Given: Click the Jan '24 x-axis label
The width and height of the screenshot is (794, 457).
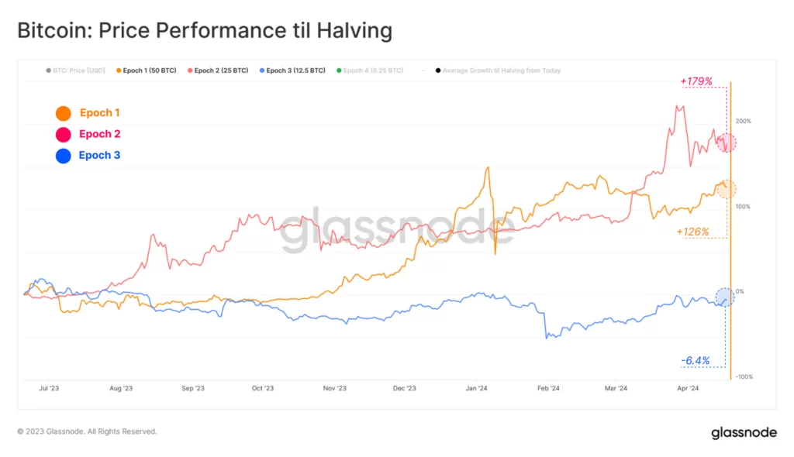Looking at the screenshot, I should (x=476, y=388).
